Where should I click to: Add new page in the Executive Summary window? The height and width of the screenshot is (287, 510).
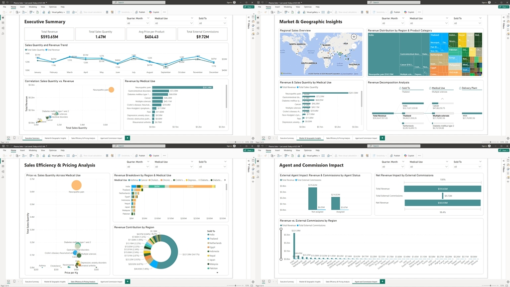tap(127, 138)
